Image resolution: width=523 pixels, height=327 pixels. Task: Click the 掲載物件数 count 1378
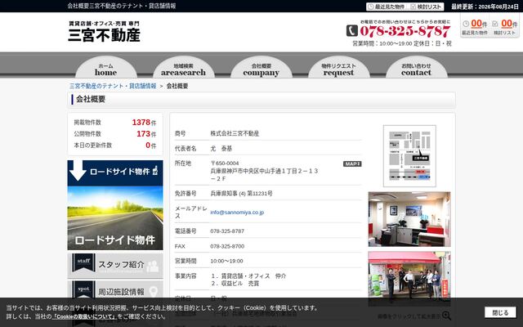pyautogui.click(x=141, y=123)
